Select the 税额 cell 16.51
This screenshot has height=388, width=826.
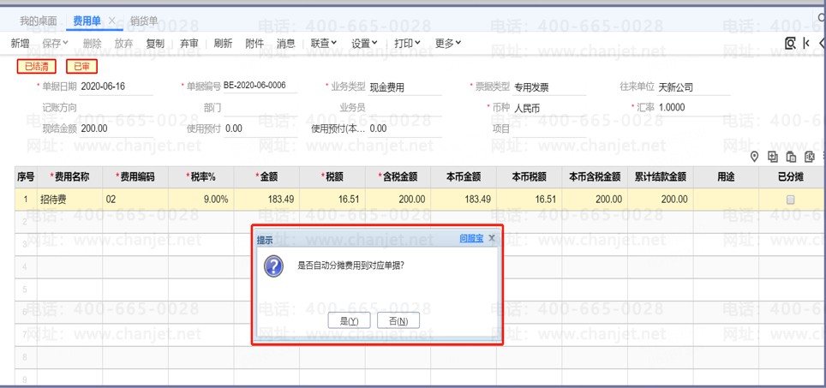point(332,200)
